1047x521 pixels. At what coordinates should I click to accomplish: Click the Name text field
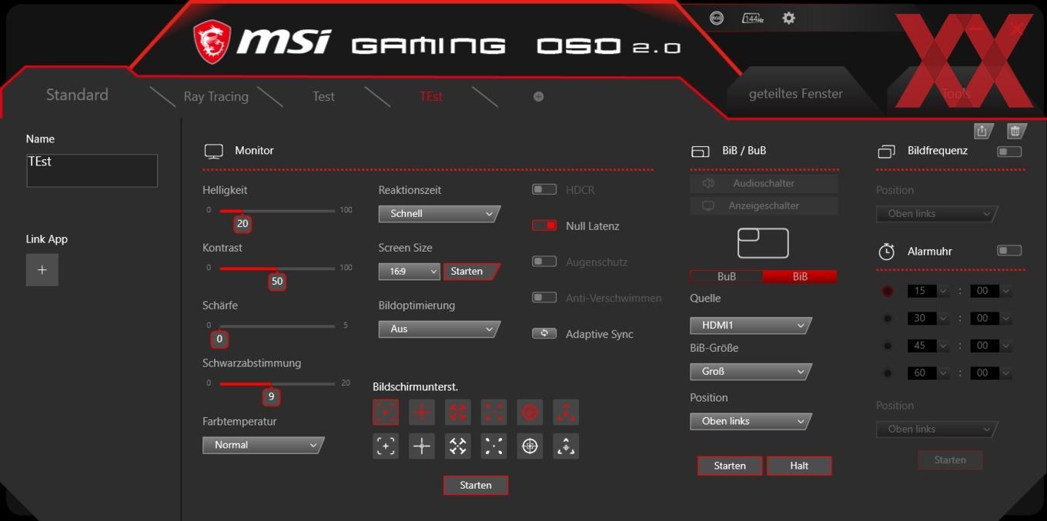coord(92,170)
